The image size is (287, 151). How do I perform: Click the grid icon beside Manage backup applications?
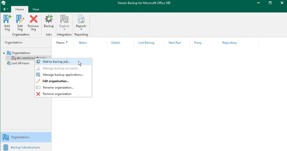38,75
